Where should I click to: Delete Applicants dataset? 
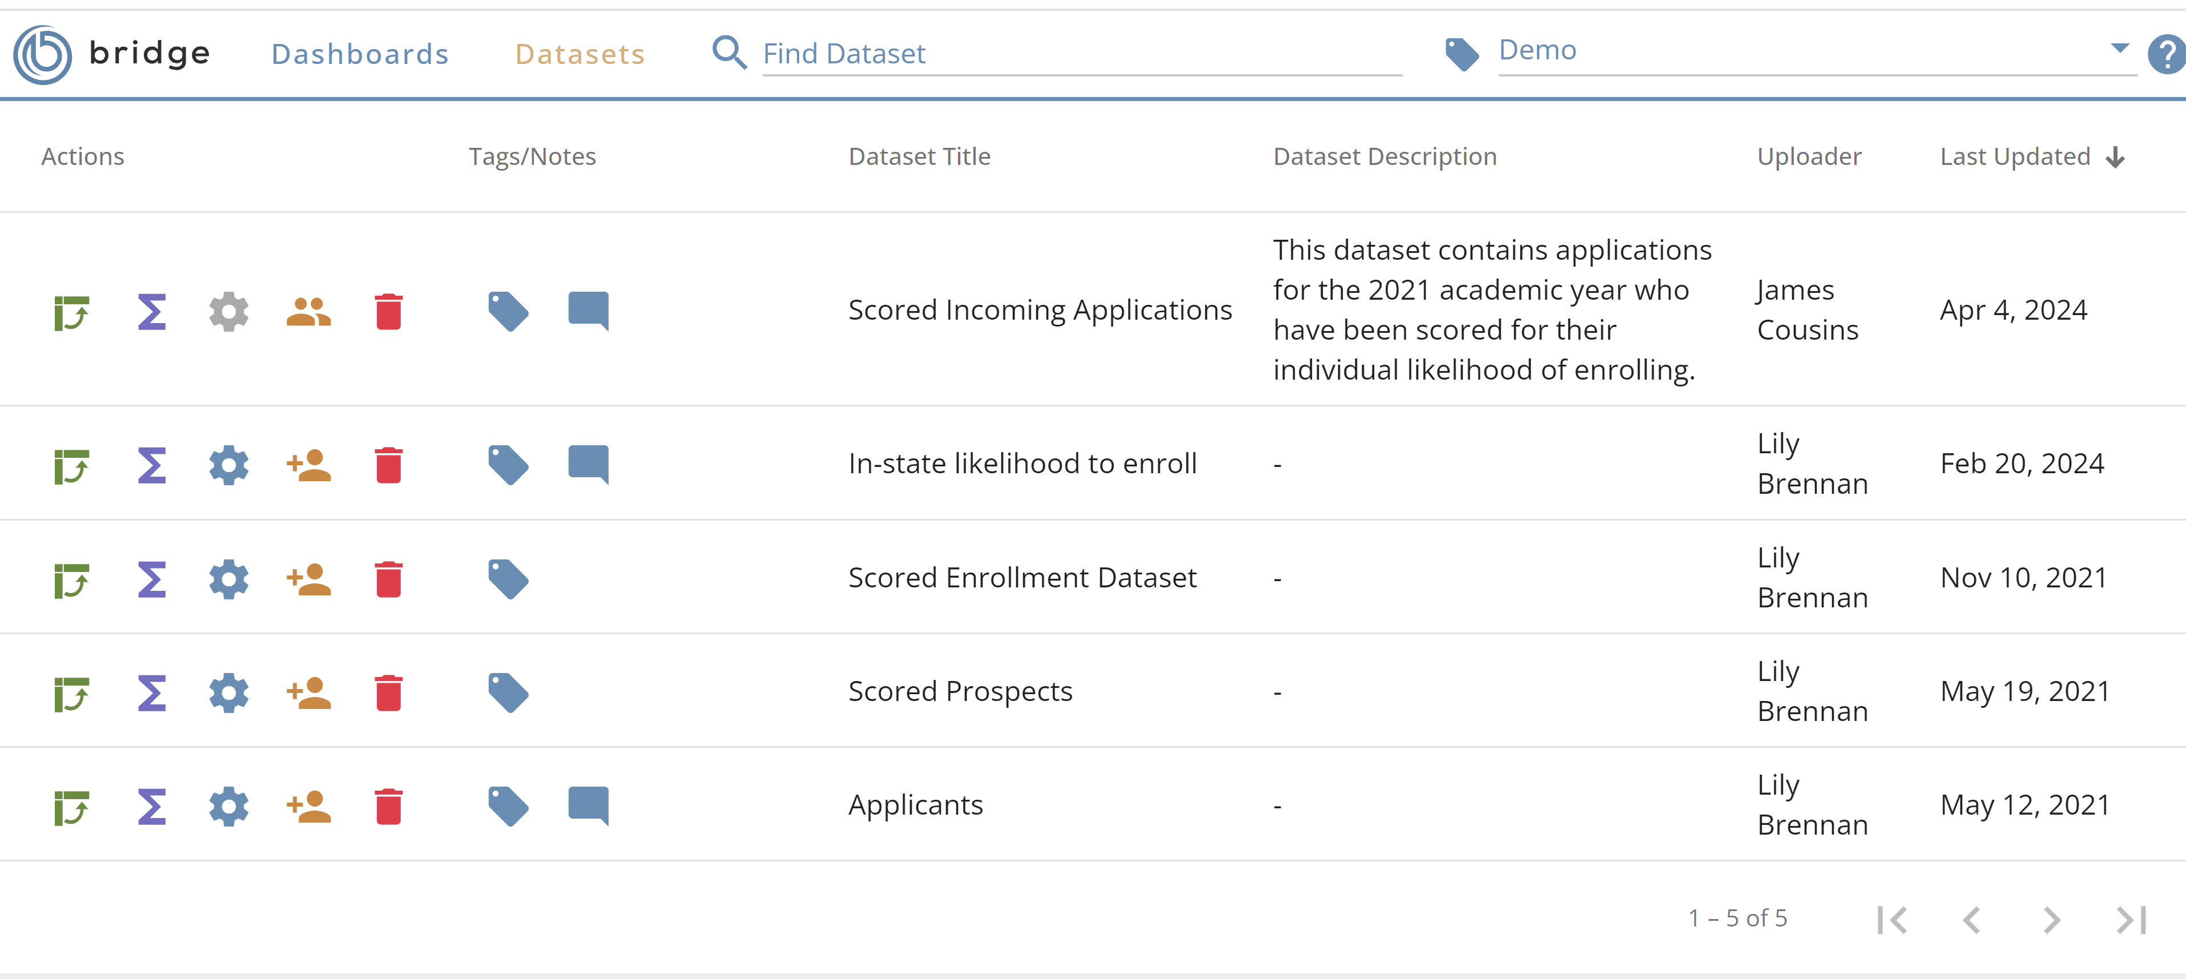pyautogui.click(x=389, y=807)
